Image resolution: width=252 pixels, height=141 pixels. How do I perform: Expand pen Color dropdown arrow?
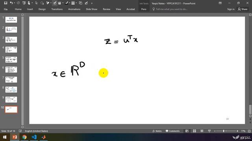pyautogui.click(x=69, y=3)
